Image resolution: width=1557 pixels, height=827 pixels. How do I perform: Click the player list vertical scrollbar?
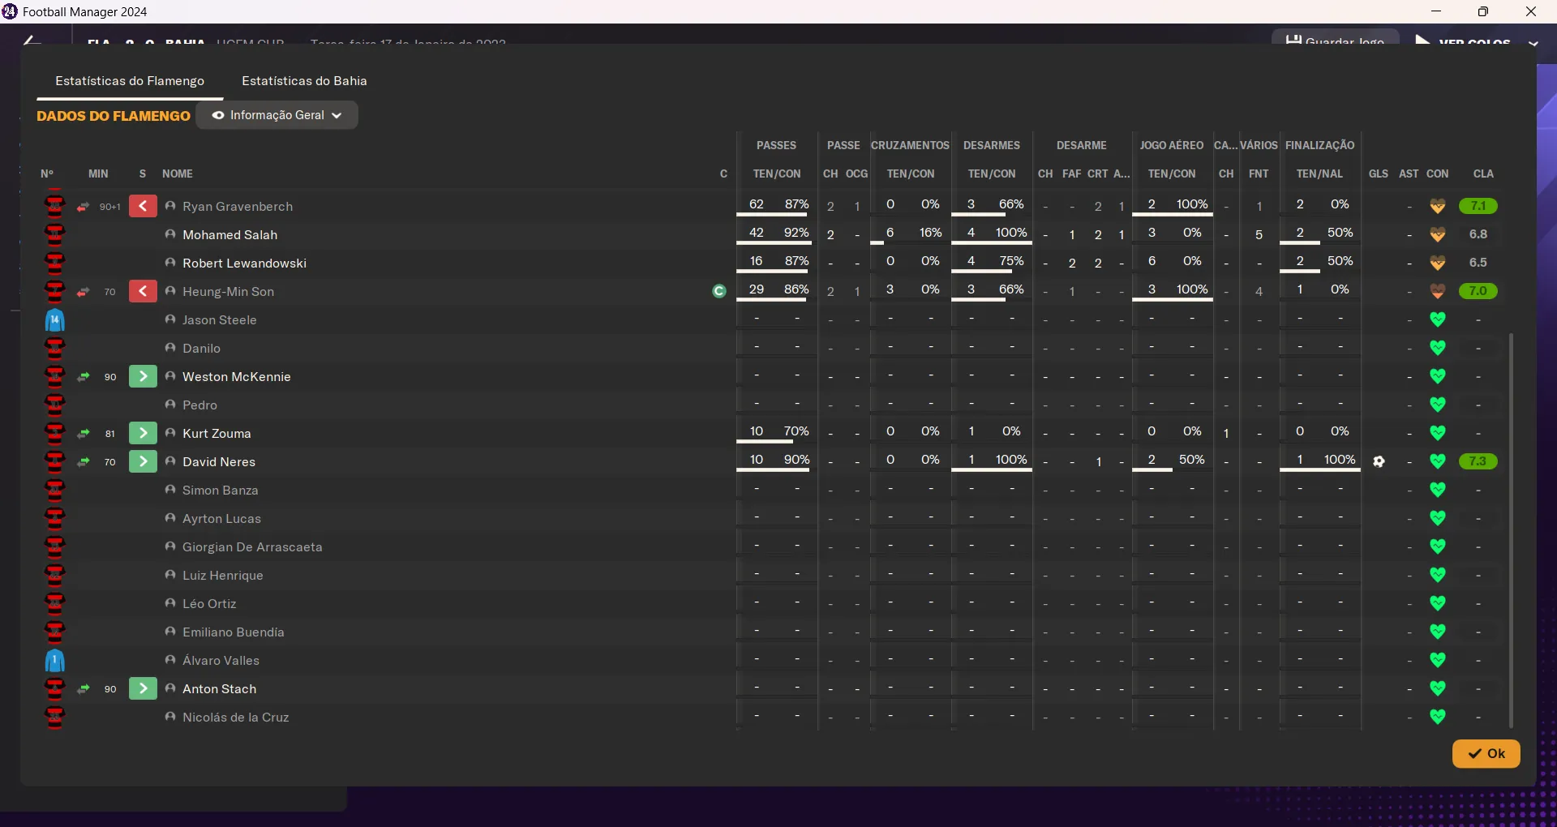[1511, 530]
